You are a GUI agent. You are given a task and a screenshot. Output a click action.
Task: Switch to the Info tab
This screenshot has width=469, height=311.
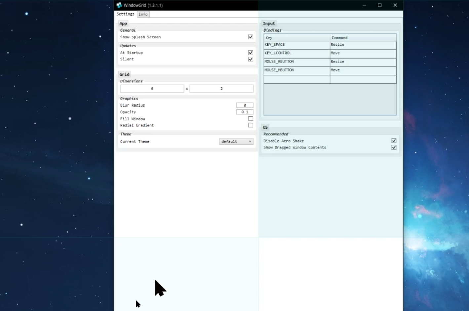[x=143, y=14]
